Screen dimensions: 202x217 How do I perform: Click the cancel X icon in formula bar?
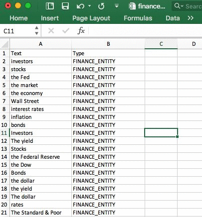[51, 31]
